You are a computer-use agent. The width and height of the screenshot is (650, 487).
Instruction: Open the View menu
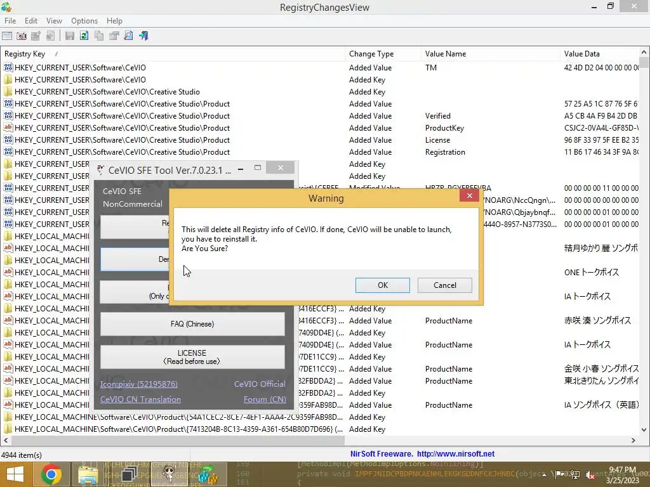(x=54, y=21)
